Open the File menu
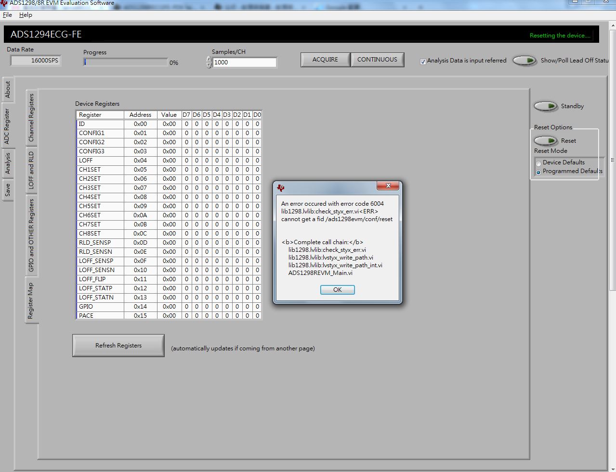The image size is (616, 472). point(7,15)
